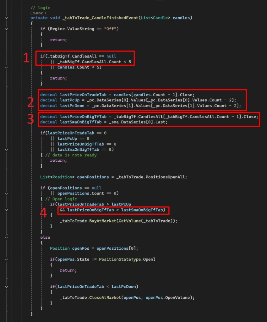
Task: Click the BuyAtMarket method call
Action: tap(103, 221)
